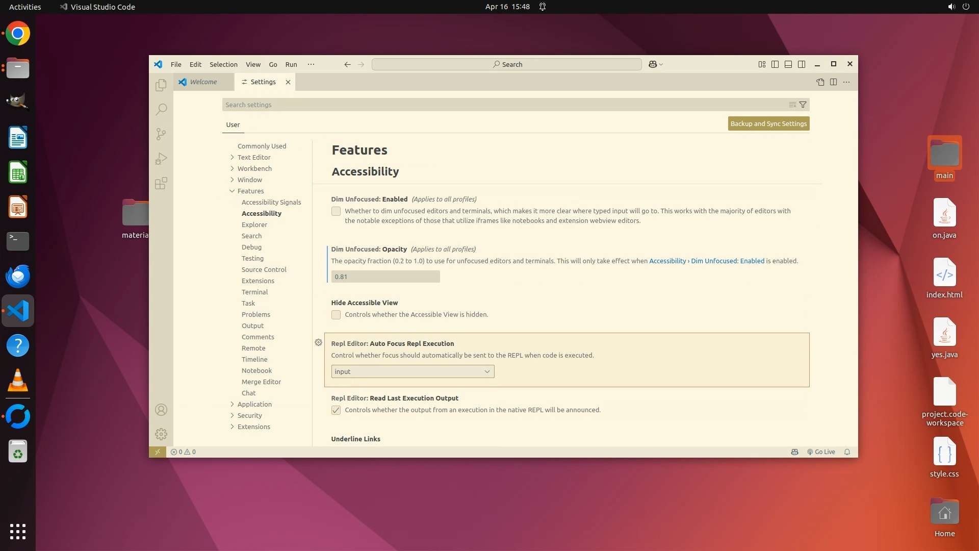Open the Accounts icon in activity bar

point(161,410)
